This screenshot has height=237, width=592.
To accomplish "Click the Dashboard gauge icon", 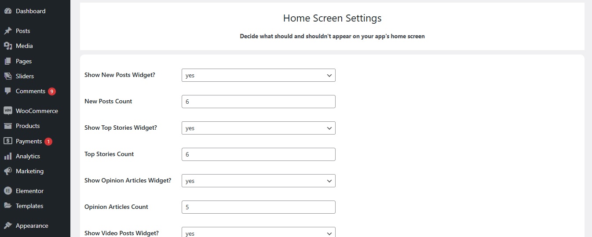I will point(7,11).
